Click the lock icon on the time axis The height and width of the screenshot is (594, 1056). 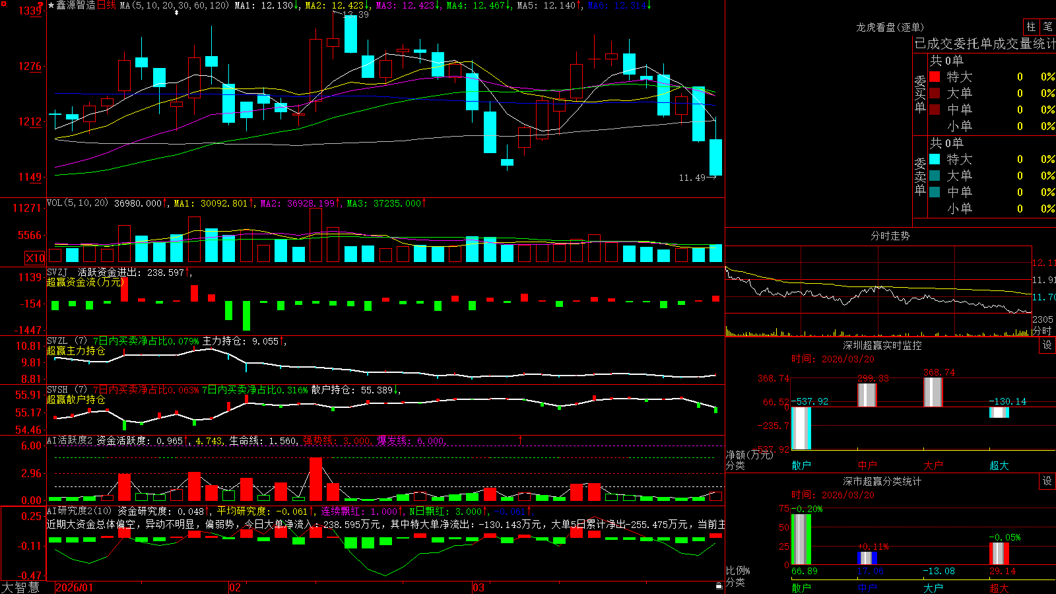pos(719,585)
